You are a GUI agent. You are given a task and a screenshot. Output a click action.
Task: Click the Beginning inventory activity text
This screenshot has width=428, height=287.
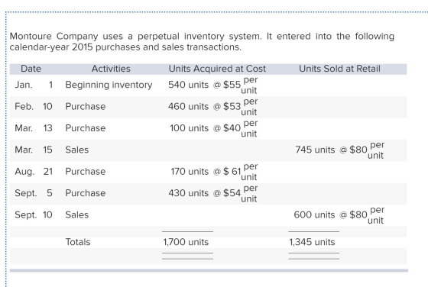pos(109,85)
